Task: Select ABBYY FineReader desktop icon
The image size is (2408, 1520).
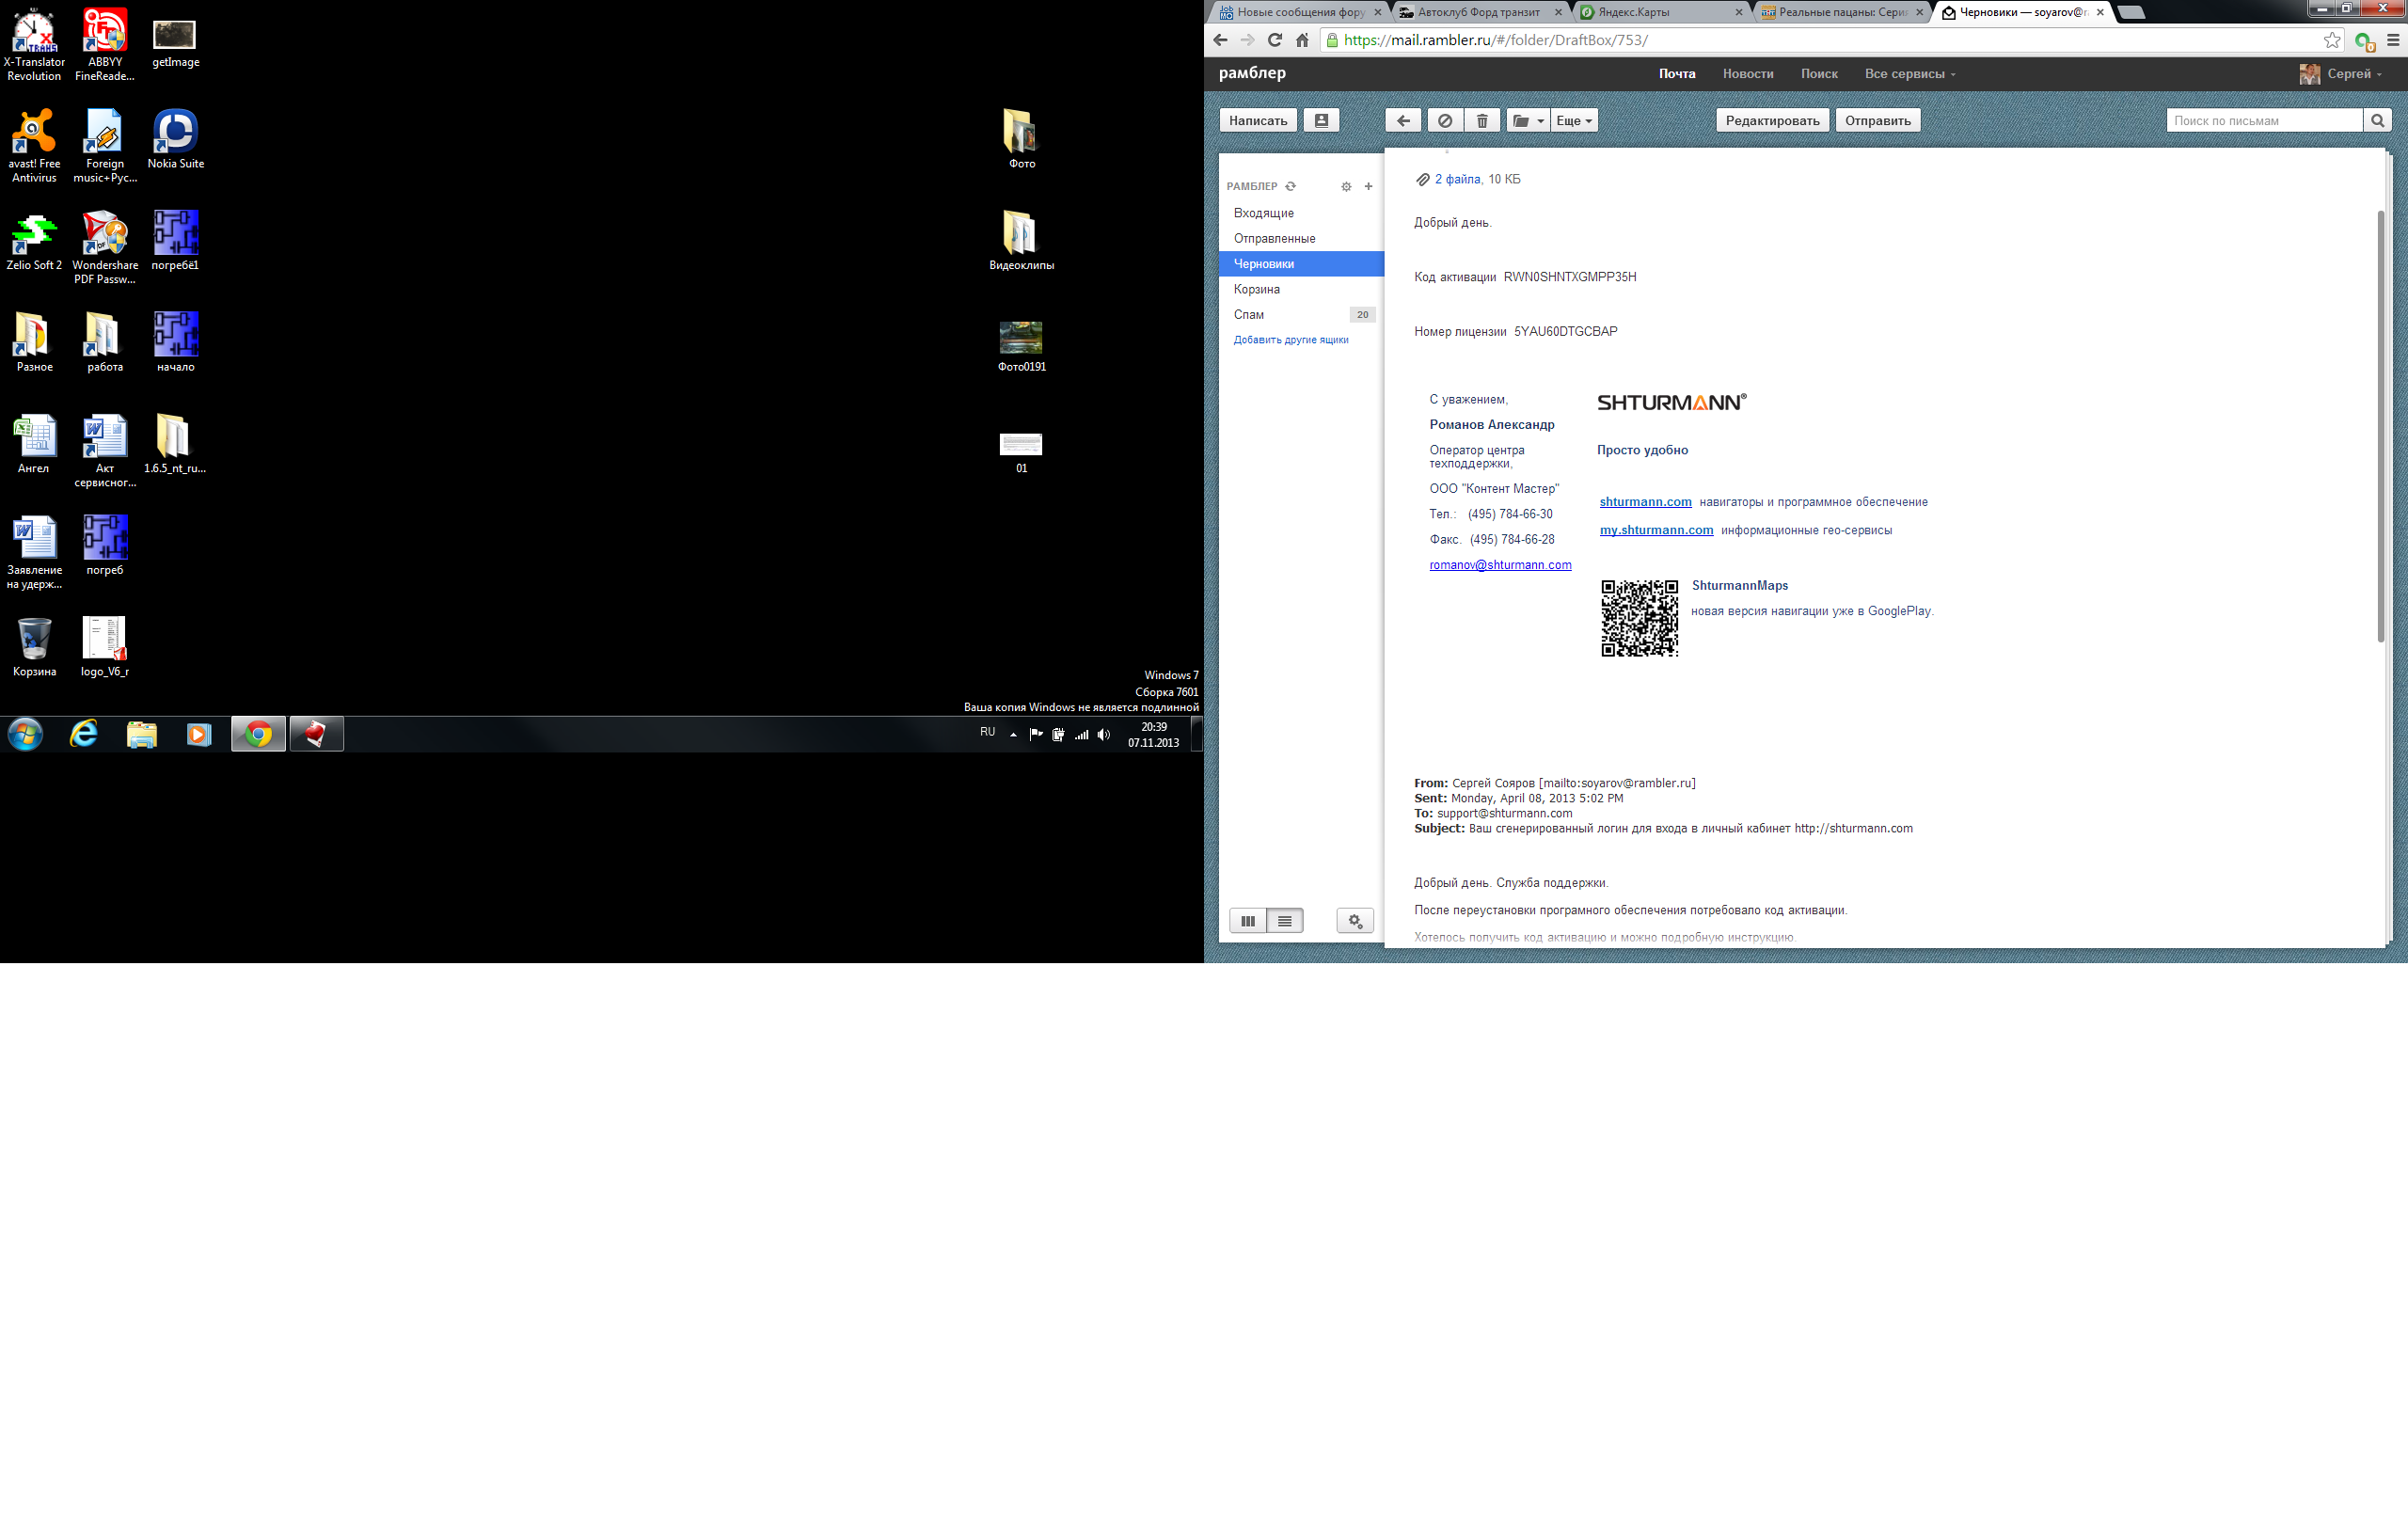Action: point(105,44)
